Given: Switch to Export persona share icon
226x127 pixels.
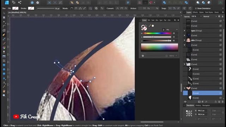Looking at the screenshot, I should (x=20, y=2).
